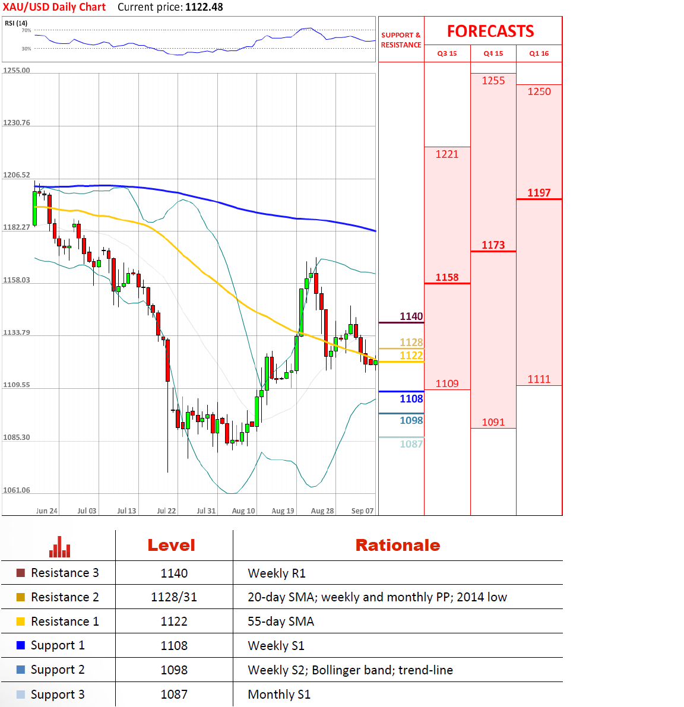
Task: Click the Jun 24 date axis label
Action: tap(47, 511)
